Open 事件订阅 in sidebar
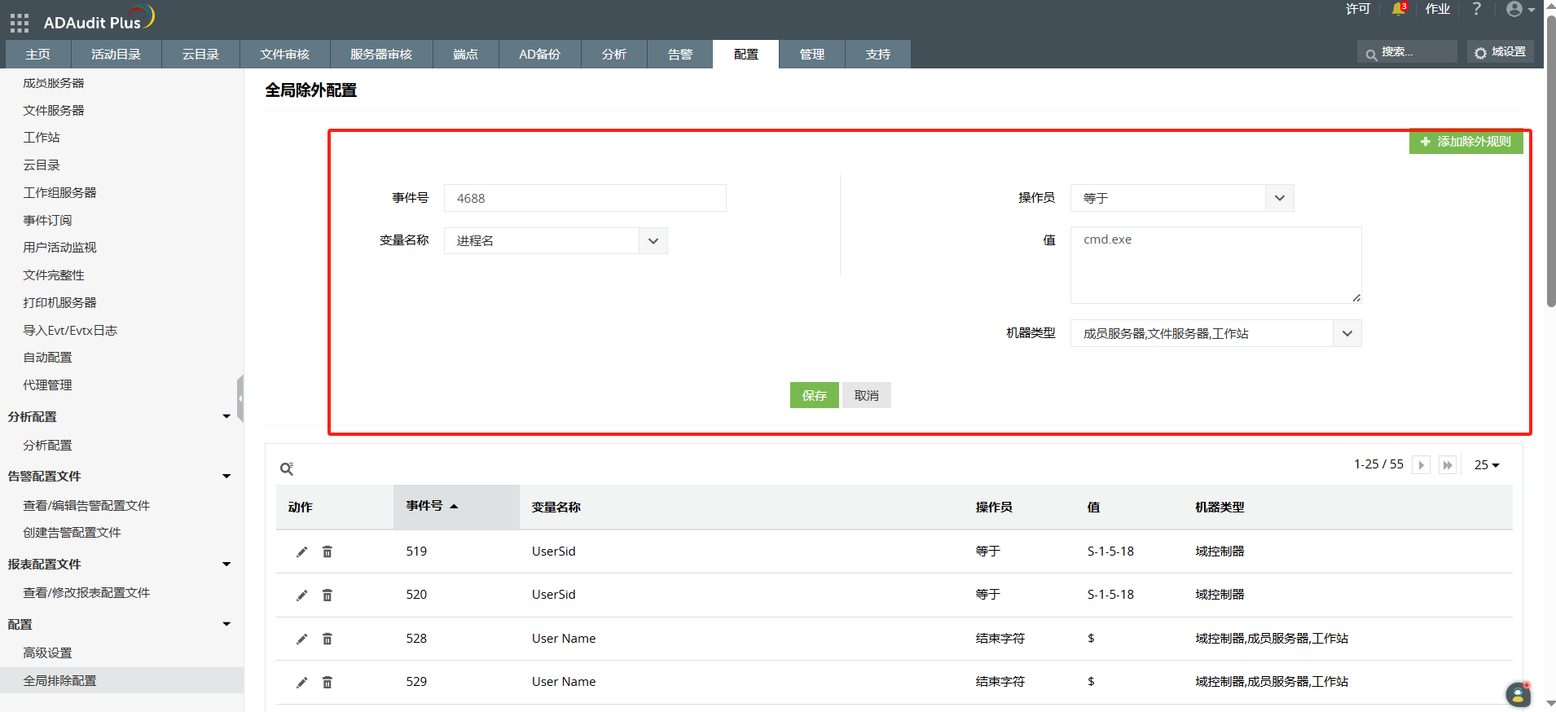This screenshot has height=712, width=1556. [47, 220]
